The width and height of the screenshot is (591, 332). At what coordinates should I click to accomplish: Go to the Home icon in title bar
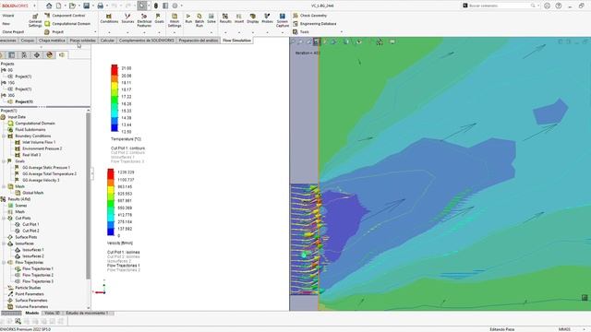point(49,6)
